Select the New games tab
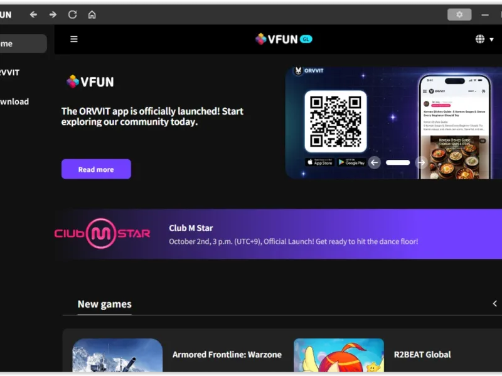502x376 pixels. [104, 304]
